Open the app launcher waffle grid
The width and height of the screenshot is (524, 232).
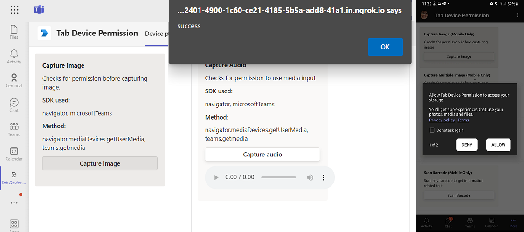14,10
